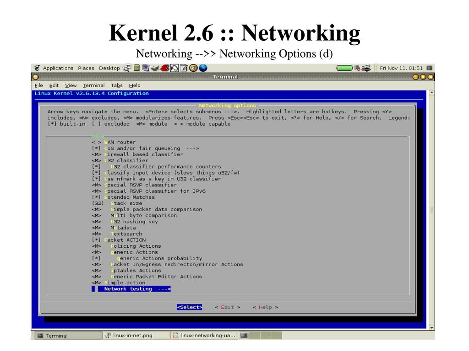Image resolution: width=469 pixels, height=351 pixels.
Task: Select the Policing Actions row
Action: (x=126, y=246)
